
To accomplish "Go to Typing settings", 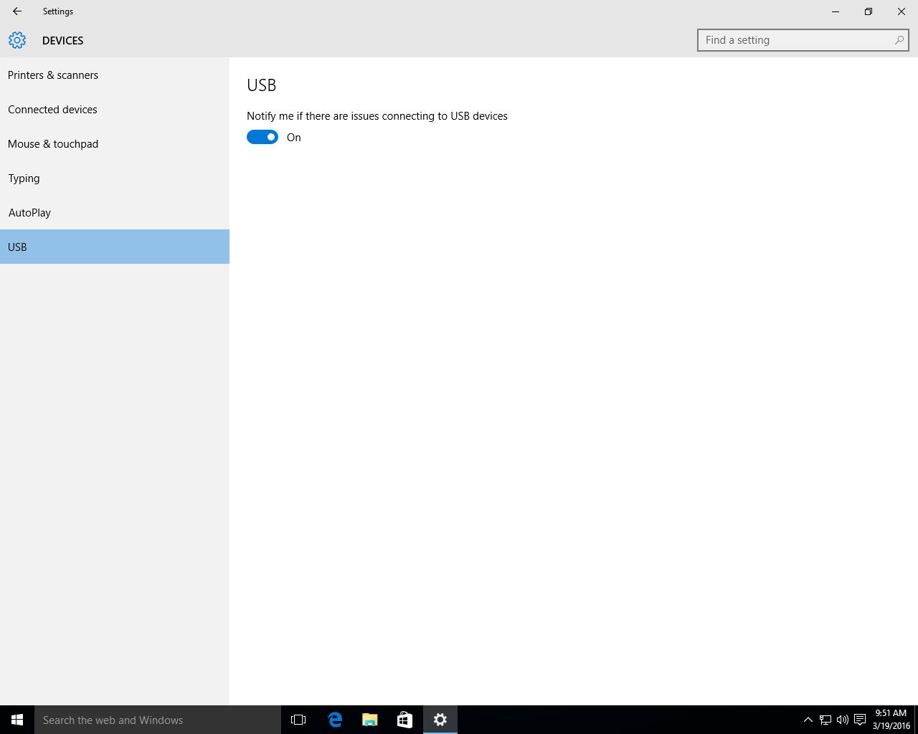I will 115,178.
